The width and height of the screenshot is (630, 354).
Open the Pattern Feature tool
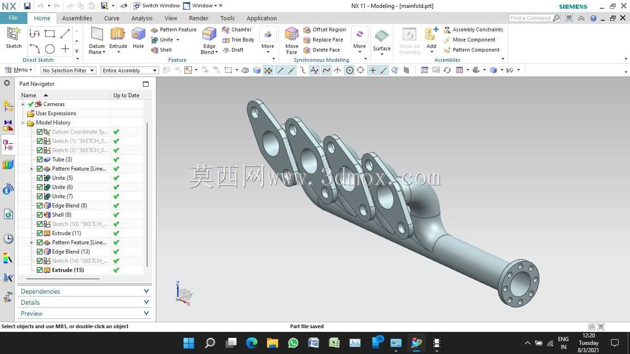173,29
